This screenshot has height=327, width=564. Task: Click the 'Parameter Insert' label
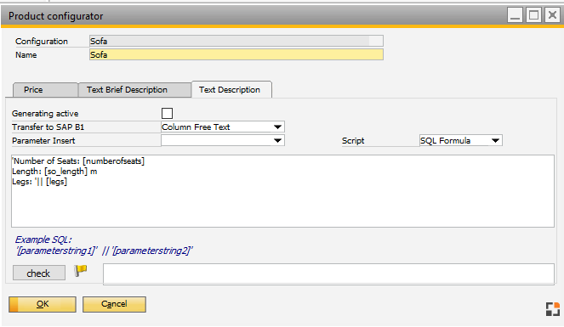[43, 141]
